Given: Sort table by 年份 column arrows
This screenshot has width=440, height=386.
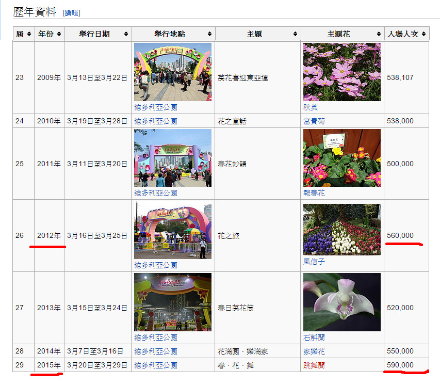Looking at the screenshot, I should (59, 34).
